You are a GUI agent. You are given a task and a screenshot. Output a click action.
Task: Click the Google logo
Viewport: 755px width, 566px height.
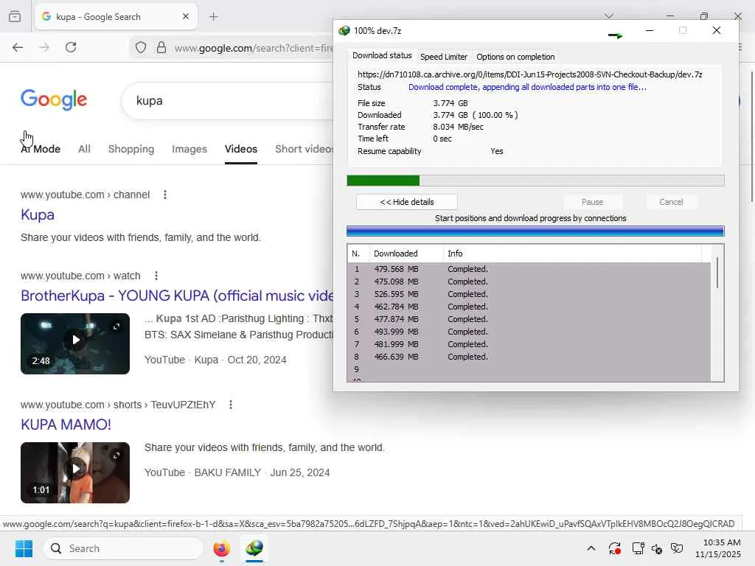click(54, 99)
